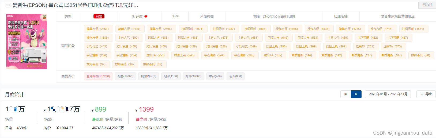Filter reviews by 追评(1100)
The width and height of the screenshot is (436, 138).
(x=171, y=76)
